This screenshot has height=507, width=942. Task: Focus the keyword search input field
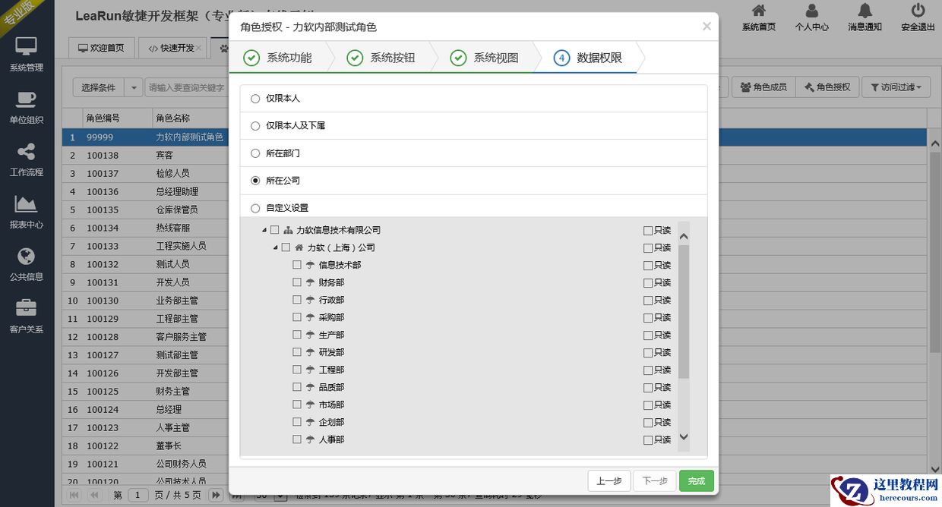coord(187,88)
